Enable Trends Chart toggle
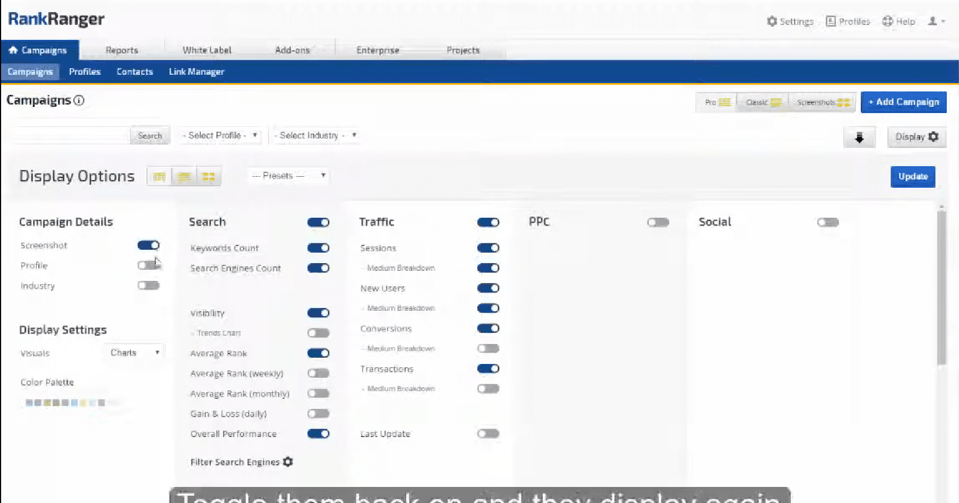Viewport: 959px width, 503px height. 318,333
